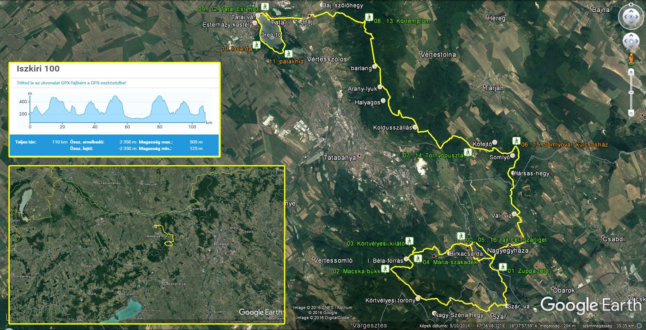Screen dimensions: 646x330
Task: Click the Somlyó placemark dot
Action: (x=512, y=155)
